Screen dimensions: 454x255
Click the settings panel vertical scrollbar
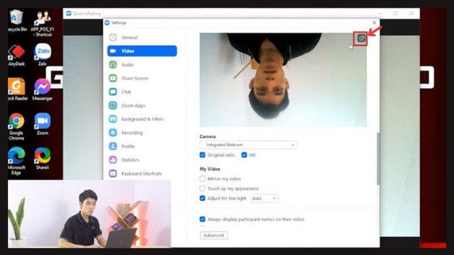click(x=379, y=159)
